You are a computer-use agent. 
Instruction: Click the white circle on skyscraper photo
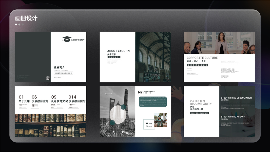118,115
